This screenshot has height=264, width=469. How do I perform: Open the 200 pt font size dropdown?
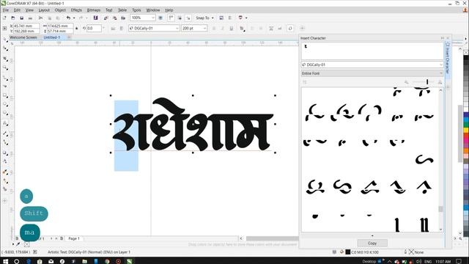tap(204, 29)
